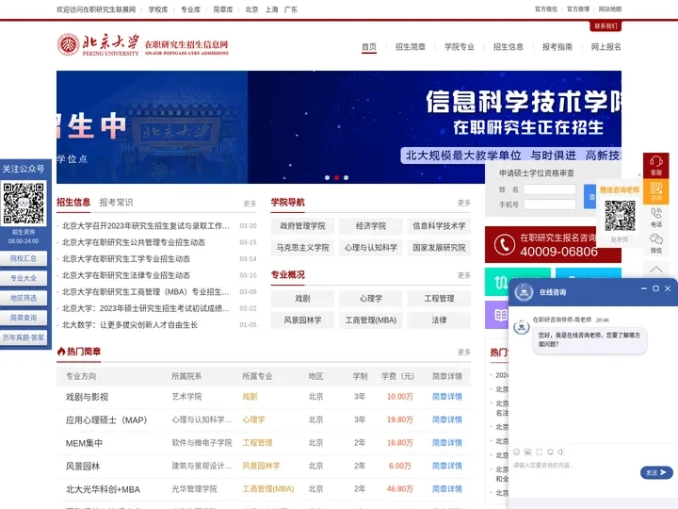Click 院校汇总 in left sidebar

pos(24,258)
